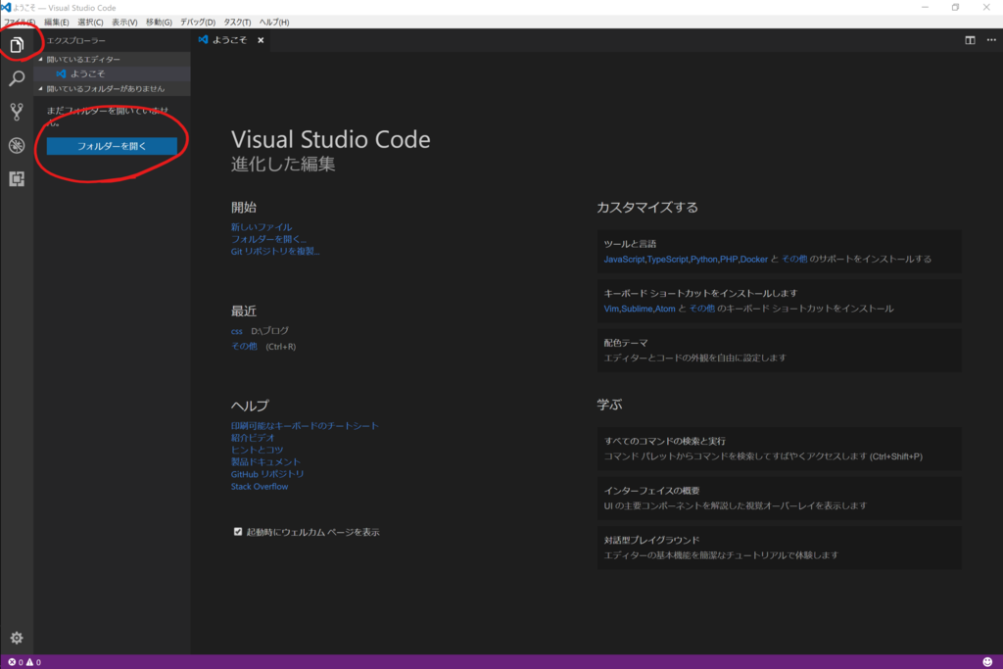Open the 配色テーマ card
This screenshot has width=1003, height=669.
tap(779, 350)
